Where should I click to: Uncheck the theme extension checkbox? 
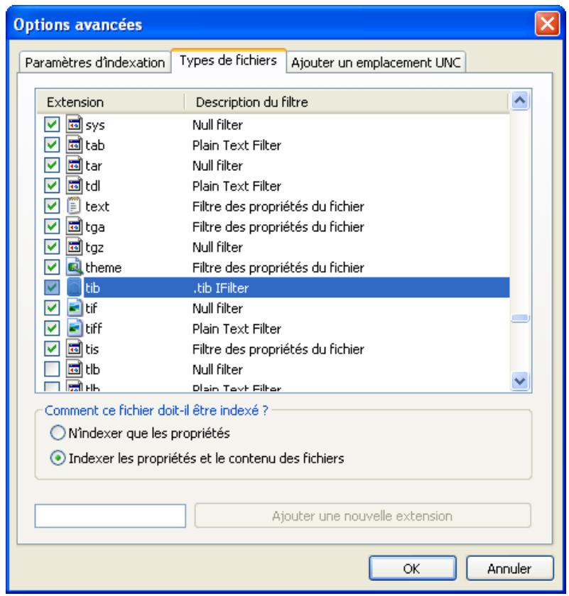pos(52,267)
